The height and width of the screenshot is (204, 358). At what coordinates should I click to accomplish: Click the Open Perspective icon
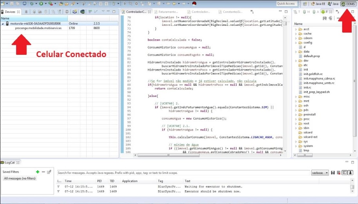pos(305,4)
